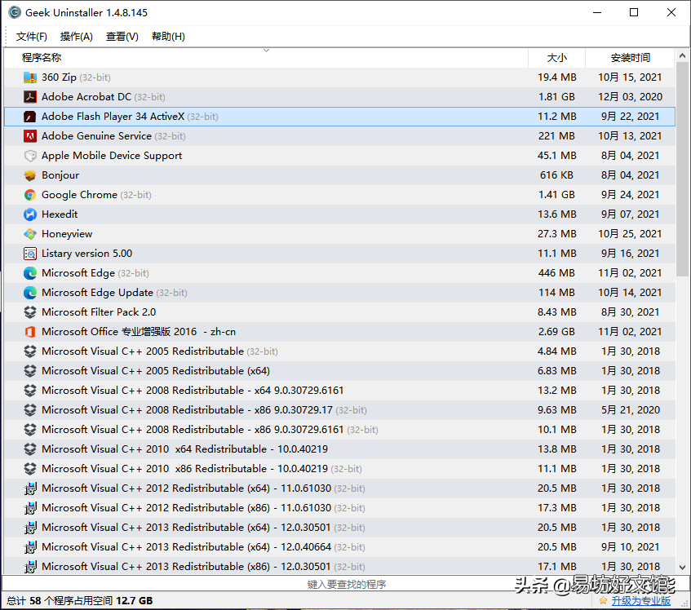Click the 9月 10, 2021 install date
691x610 pixels.
630,547
